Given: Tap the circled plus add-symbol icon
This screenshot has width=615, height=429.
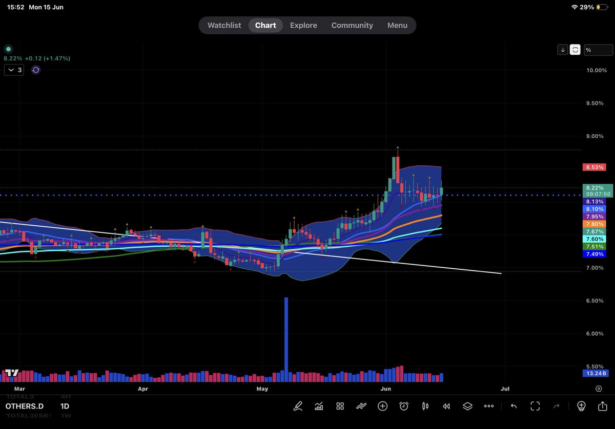Looking at the screenshot, I should (x=382, y=406).
